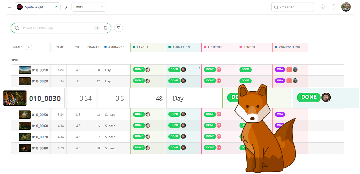This screenshot has height=174, width=360.
Task: Click the save search query icon
Action: point(106,28)
